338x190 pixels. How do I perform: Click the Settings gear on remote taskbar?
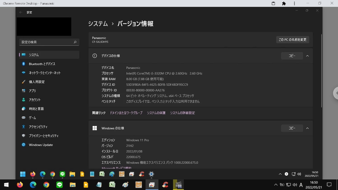click(x=151, y=174)
